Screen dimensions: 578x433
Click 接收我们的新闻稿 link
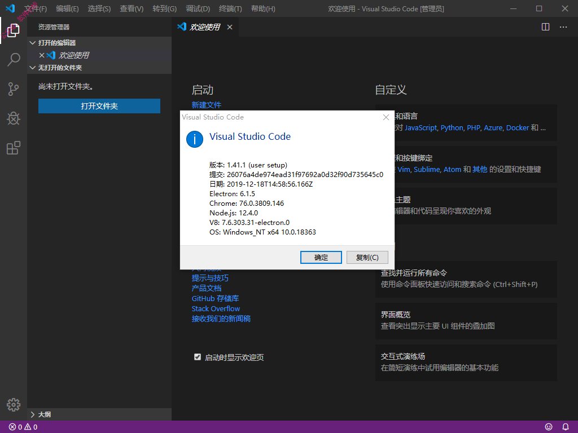pos(221,319)
